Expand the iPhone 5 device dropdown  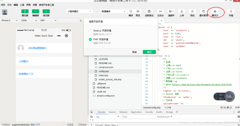(10, 20)
